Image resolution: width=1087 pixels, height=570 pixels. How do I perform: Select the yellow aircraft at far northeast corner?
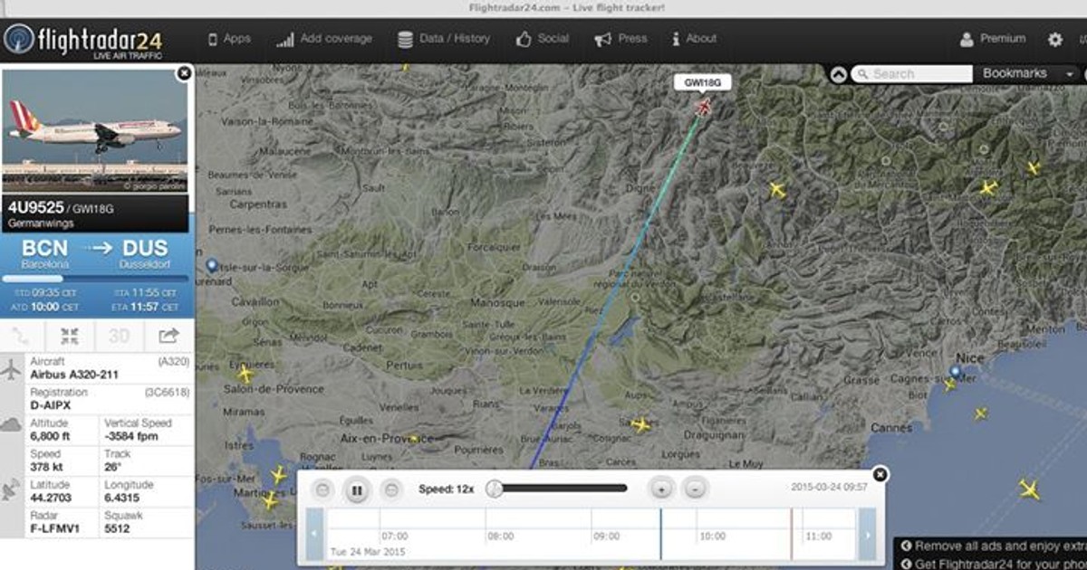coord(1034,167)
